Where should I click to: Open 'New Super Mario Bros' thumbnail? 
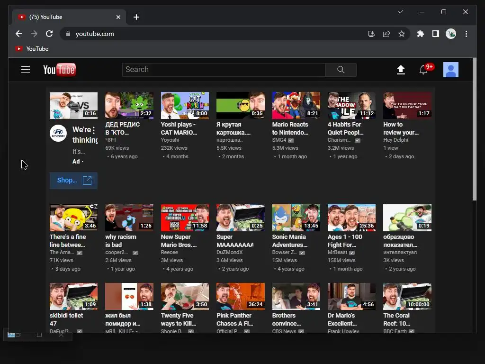pyautogui.click(x=185, y=218)
